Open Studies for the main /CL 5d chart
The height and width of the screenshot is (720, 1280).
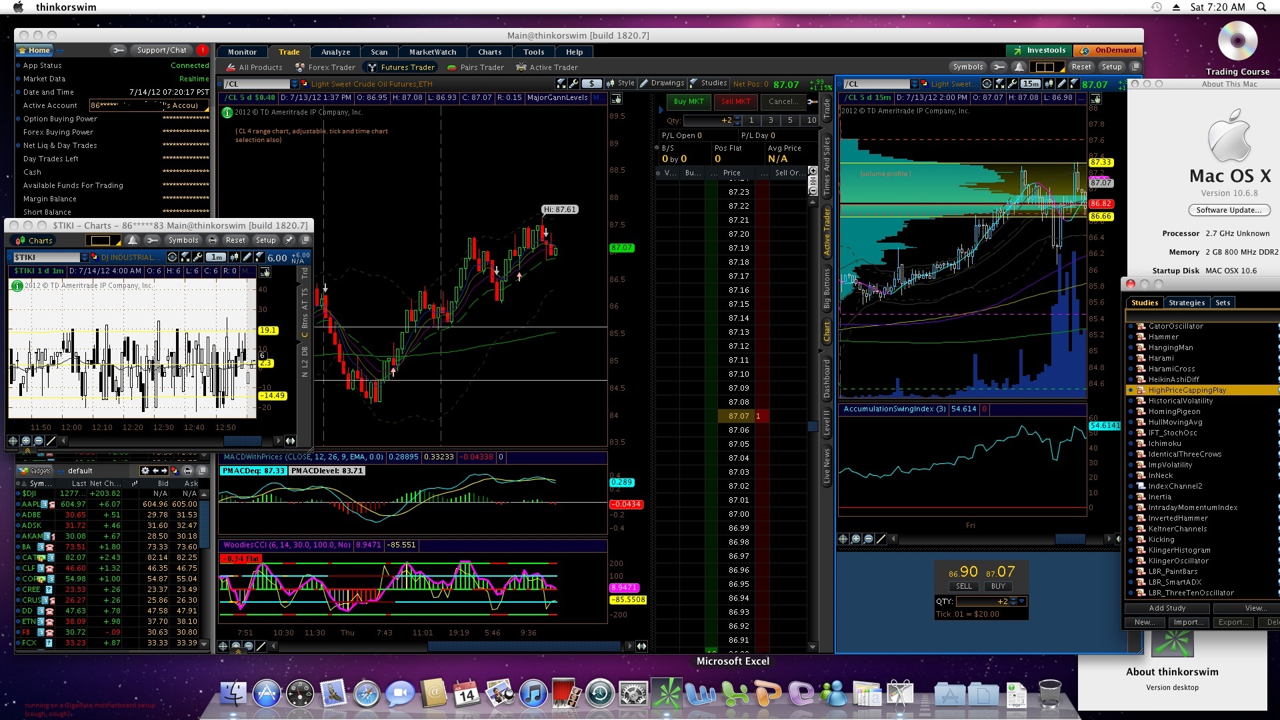[709, 83]
